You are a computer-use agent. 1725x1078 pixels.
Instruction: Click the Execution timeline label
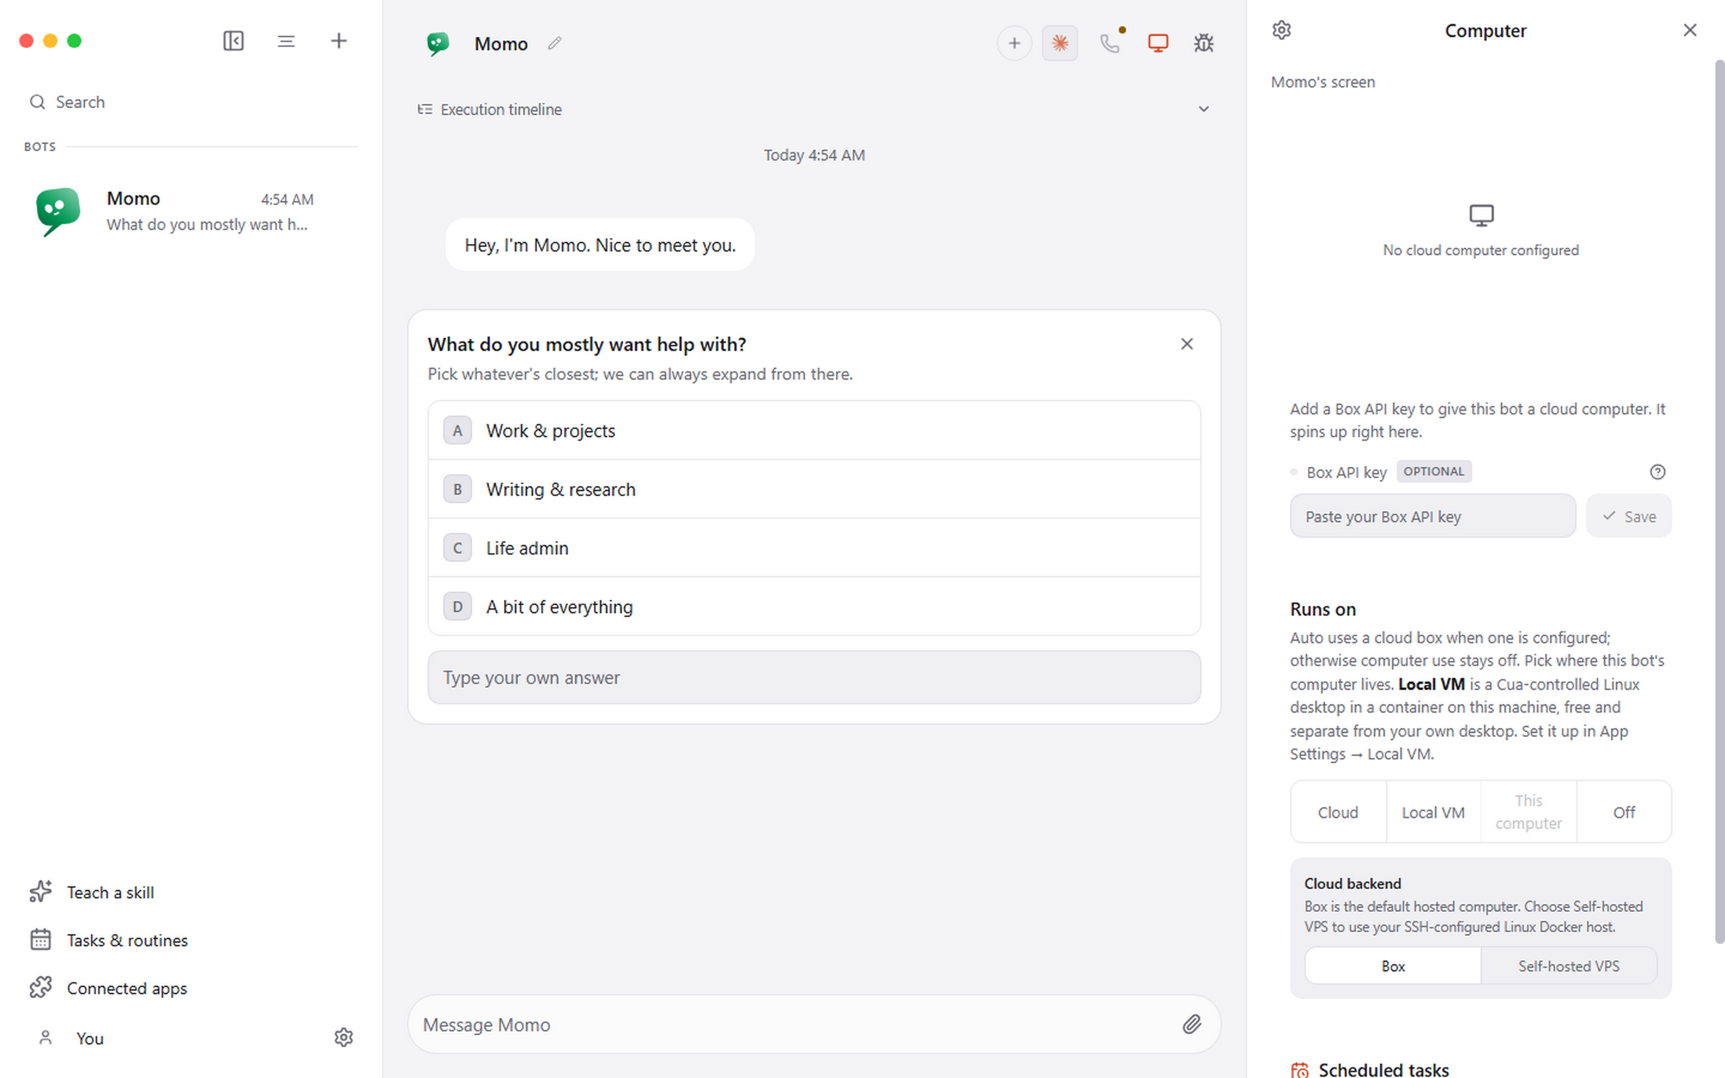click(x=500, y=109)
